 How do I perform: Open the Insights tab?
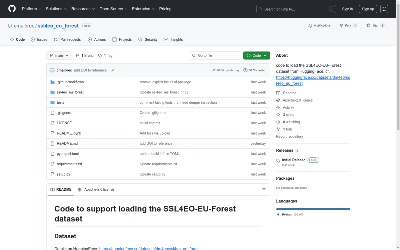[173, 39]
